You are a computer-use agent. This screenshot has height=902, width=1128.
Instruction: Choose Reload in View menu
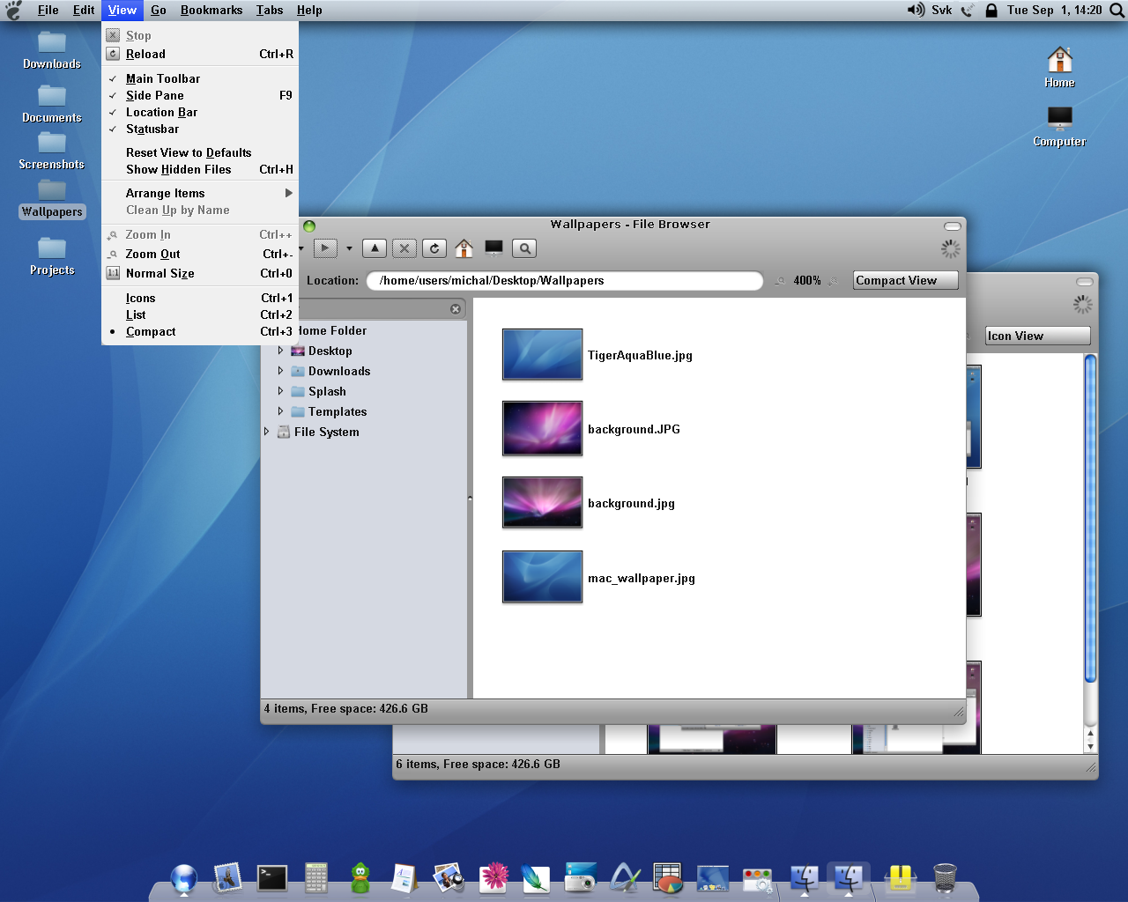200,54
